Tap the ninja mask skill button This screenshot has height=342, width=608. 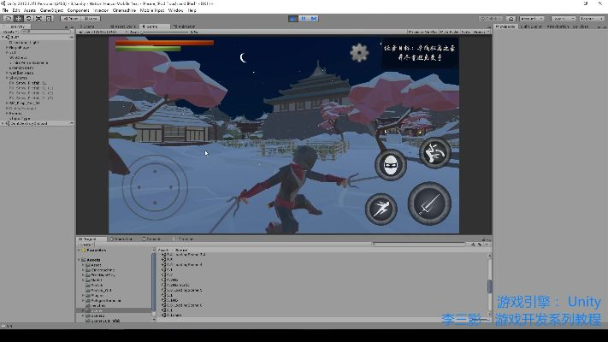pos(392,164)
